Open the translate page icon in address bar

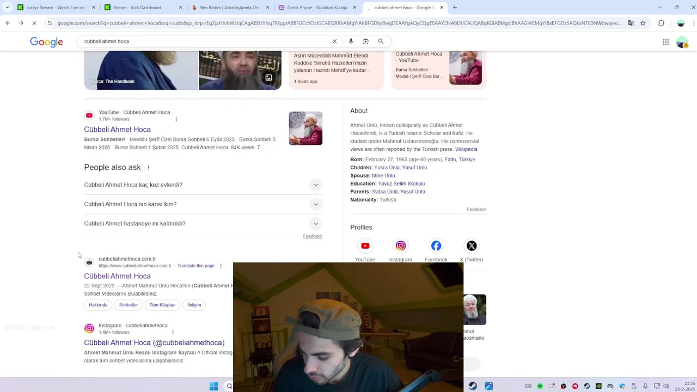point(631,23)
